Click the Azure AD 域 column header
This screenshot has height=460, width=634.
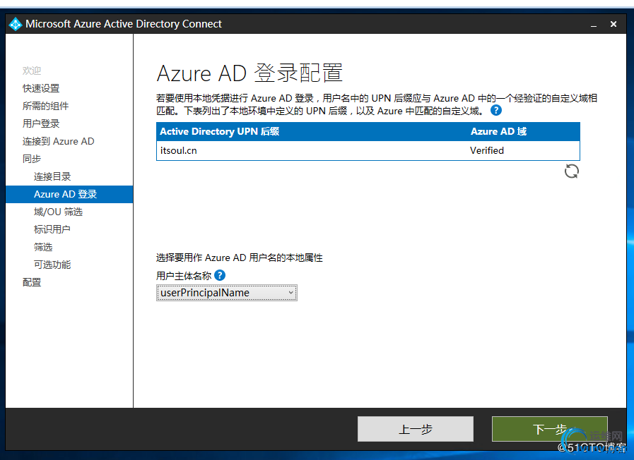tap(498, 131)
